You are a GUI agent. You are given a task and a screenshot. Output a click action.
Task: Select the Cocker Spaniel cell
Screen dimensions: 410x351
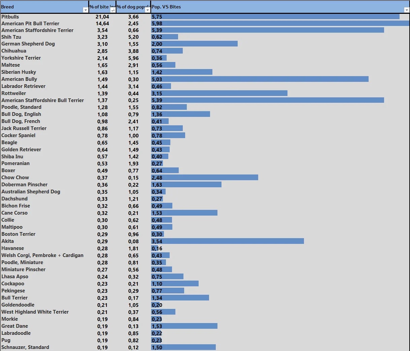[x=18, y=135]
